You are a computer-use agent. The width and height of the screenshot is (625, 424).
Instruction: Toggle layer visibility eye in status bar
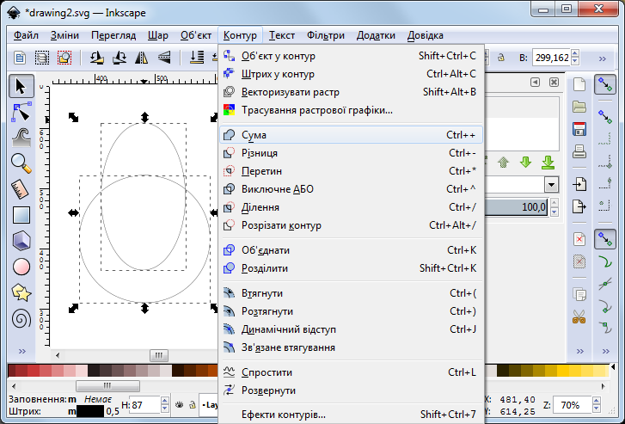click(178, 404)
